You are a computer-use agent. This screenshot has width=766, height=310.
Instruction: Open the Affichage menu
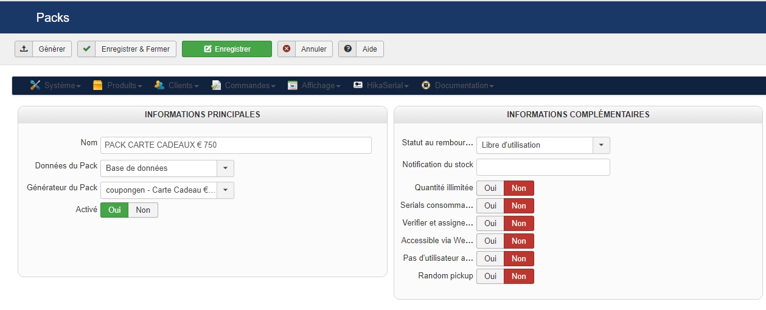(314, 86)
